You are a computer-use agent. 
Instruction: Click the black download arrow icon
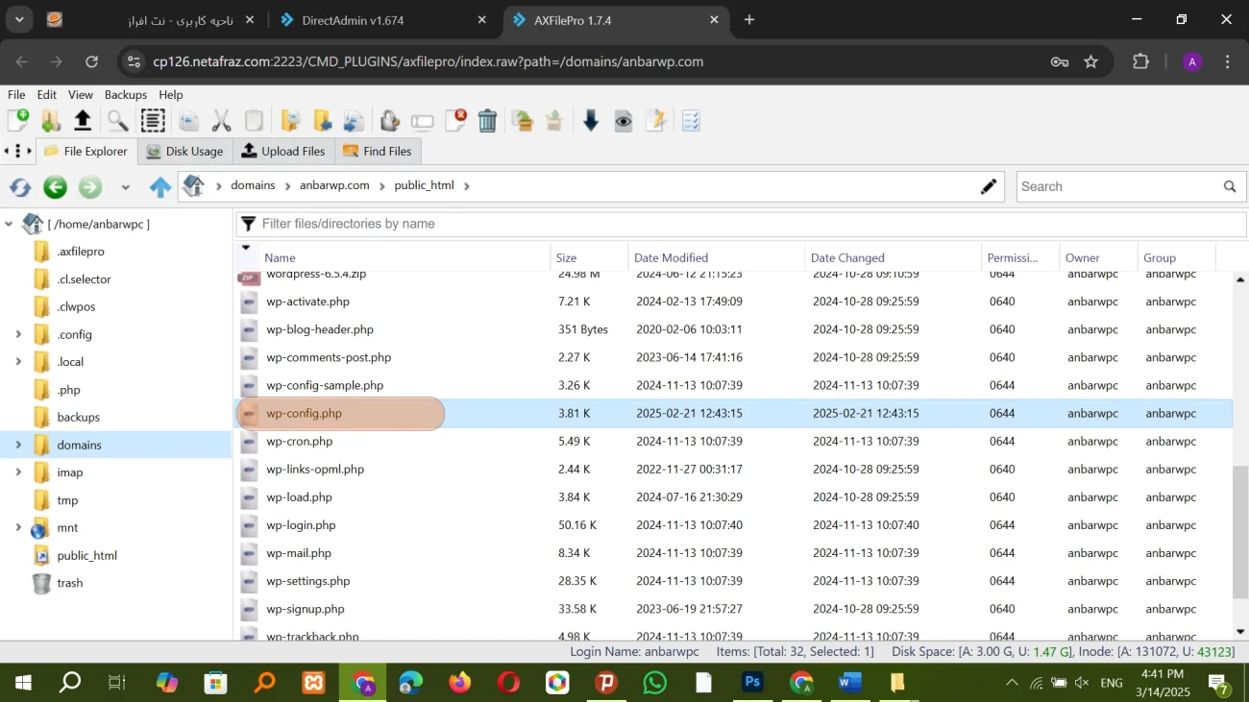click(x=591, y=120)
